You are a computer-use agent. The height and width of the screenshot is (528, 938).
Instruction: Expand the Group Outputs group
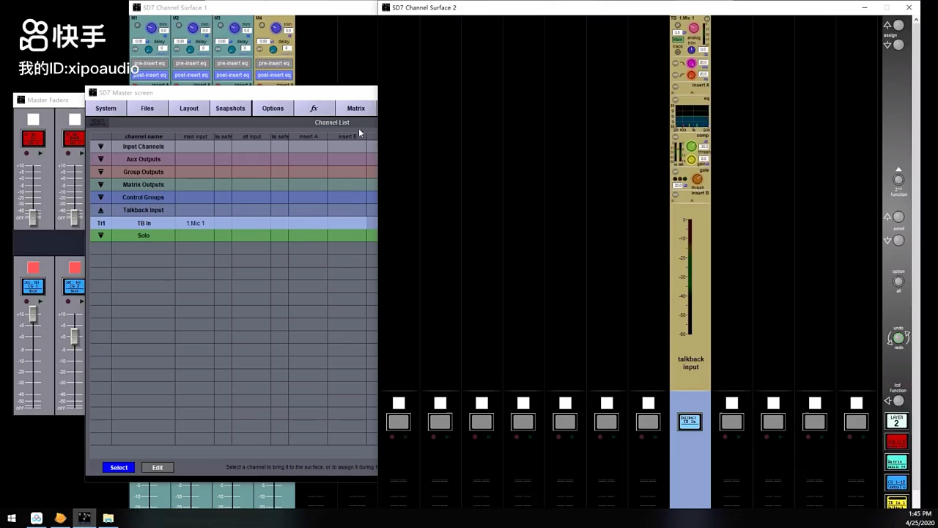(101, 172)
